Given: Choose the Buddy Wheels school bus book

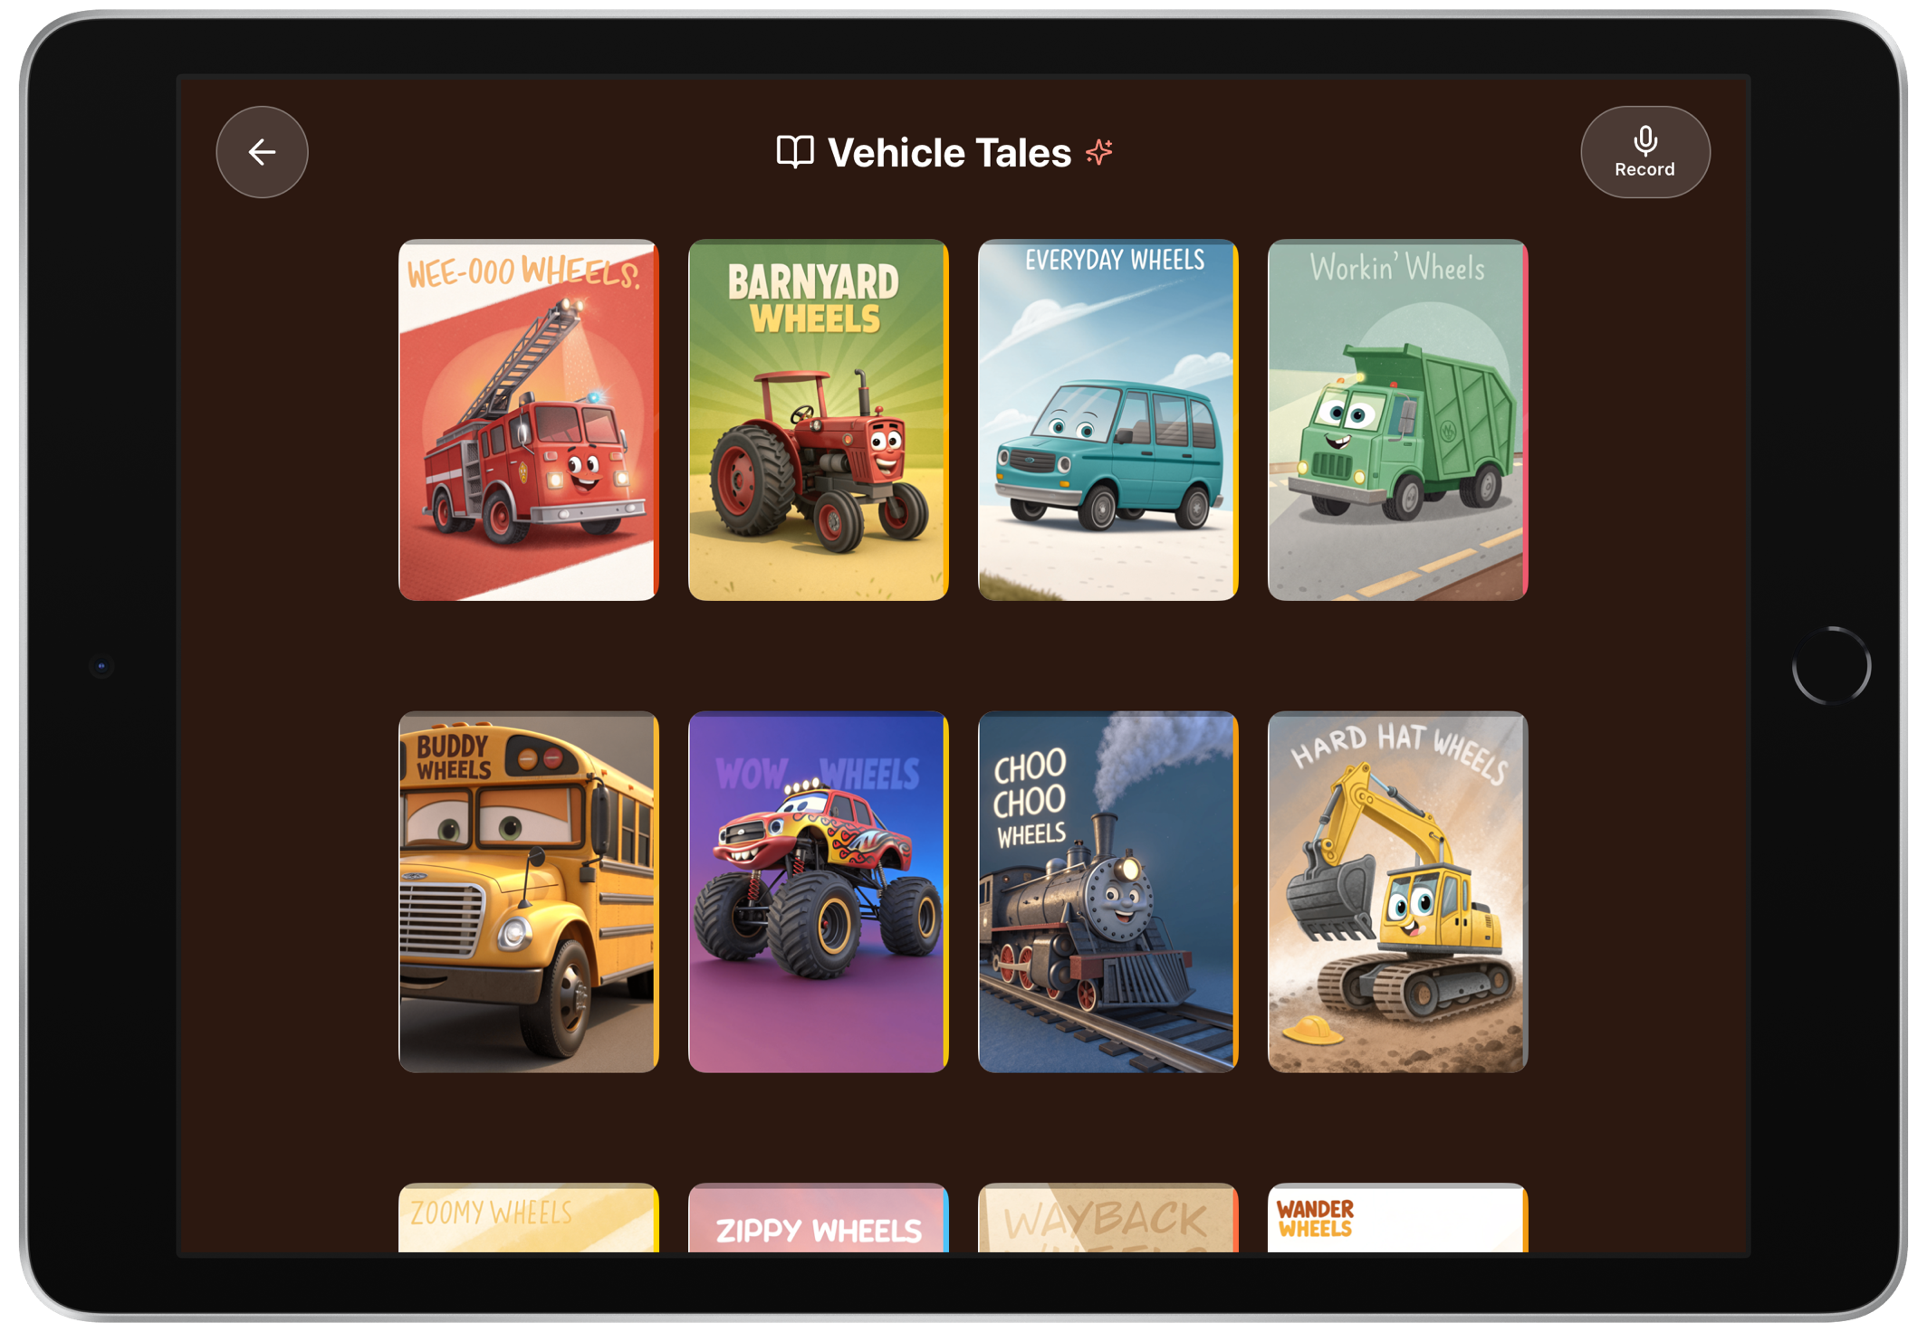Looking at the screenshot, I should [529, 892].
